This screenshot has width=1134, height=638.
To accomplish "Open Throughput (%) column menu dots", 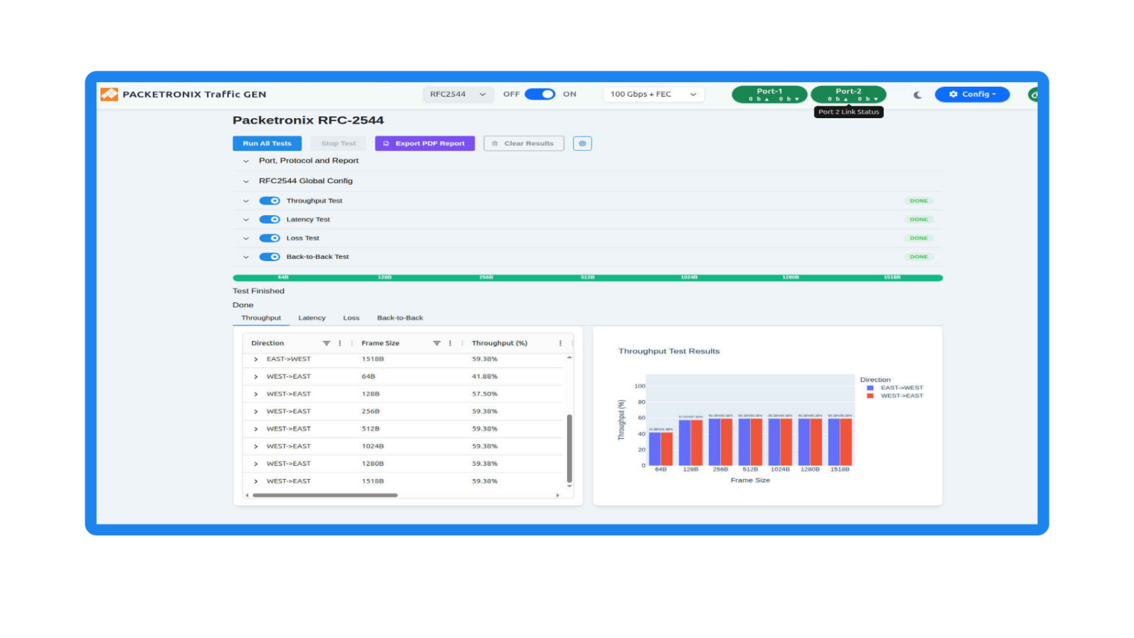I will coord(561,343).
